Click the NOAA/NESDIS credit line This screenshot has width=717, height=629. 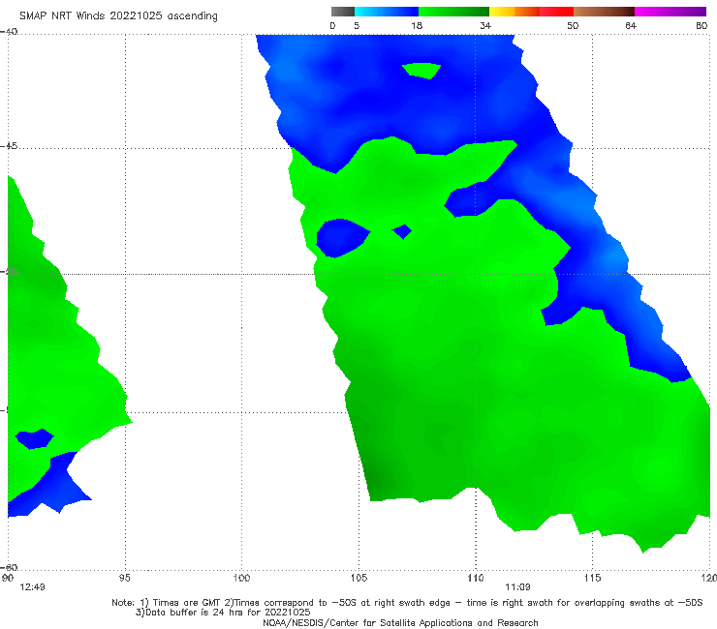400,622
